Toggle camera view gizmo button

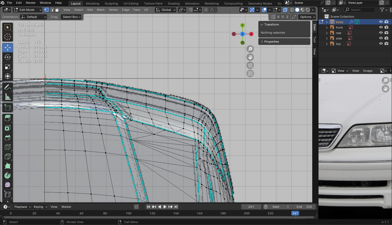(250, 65)
